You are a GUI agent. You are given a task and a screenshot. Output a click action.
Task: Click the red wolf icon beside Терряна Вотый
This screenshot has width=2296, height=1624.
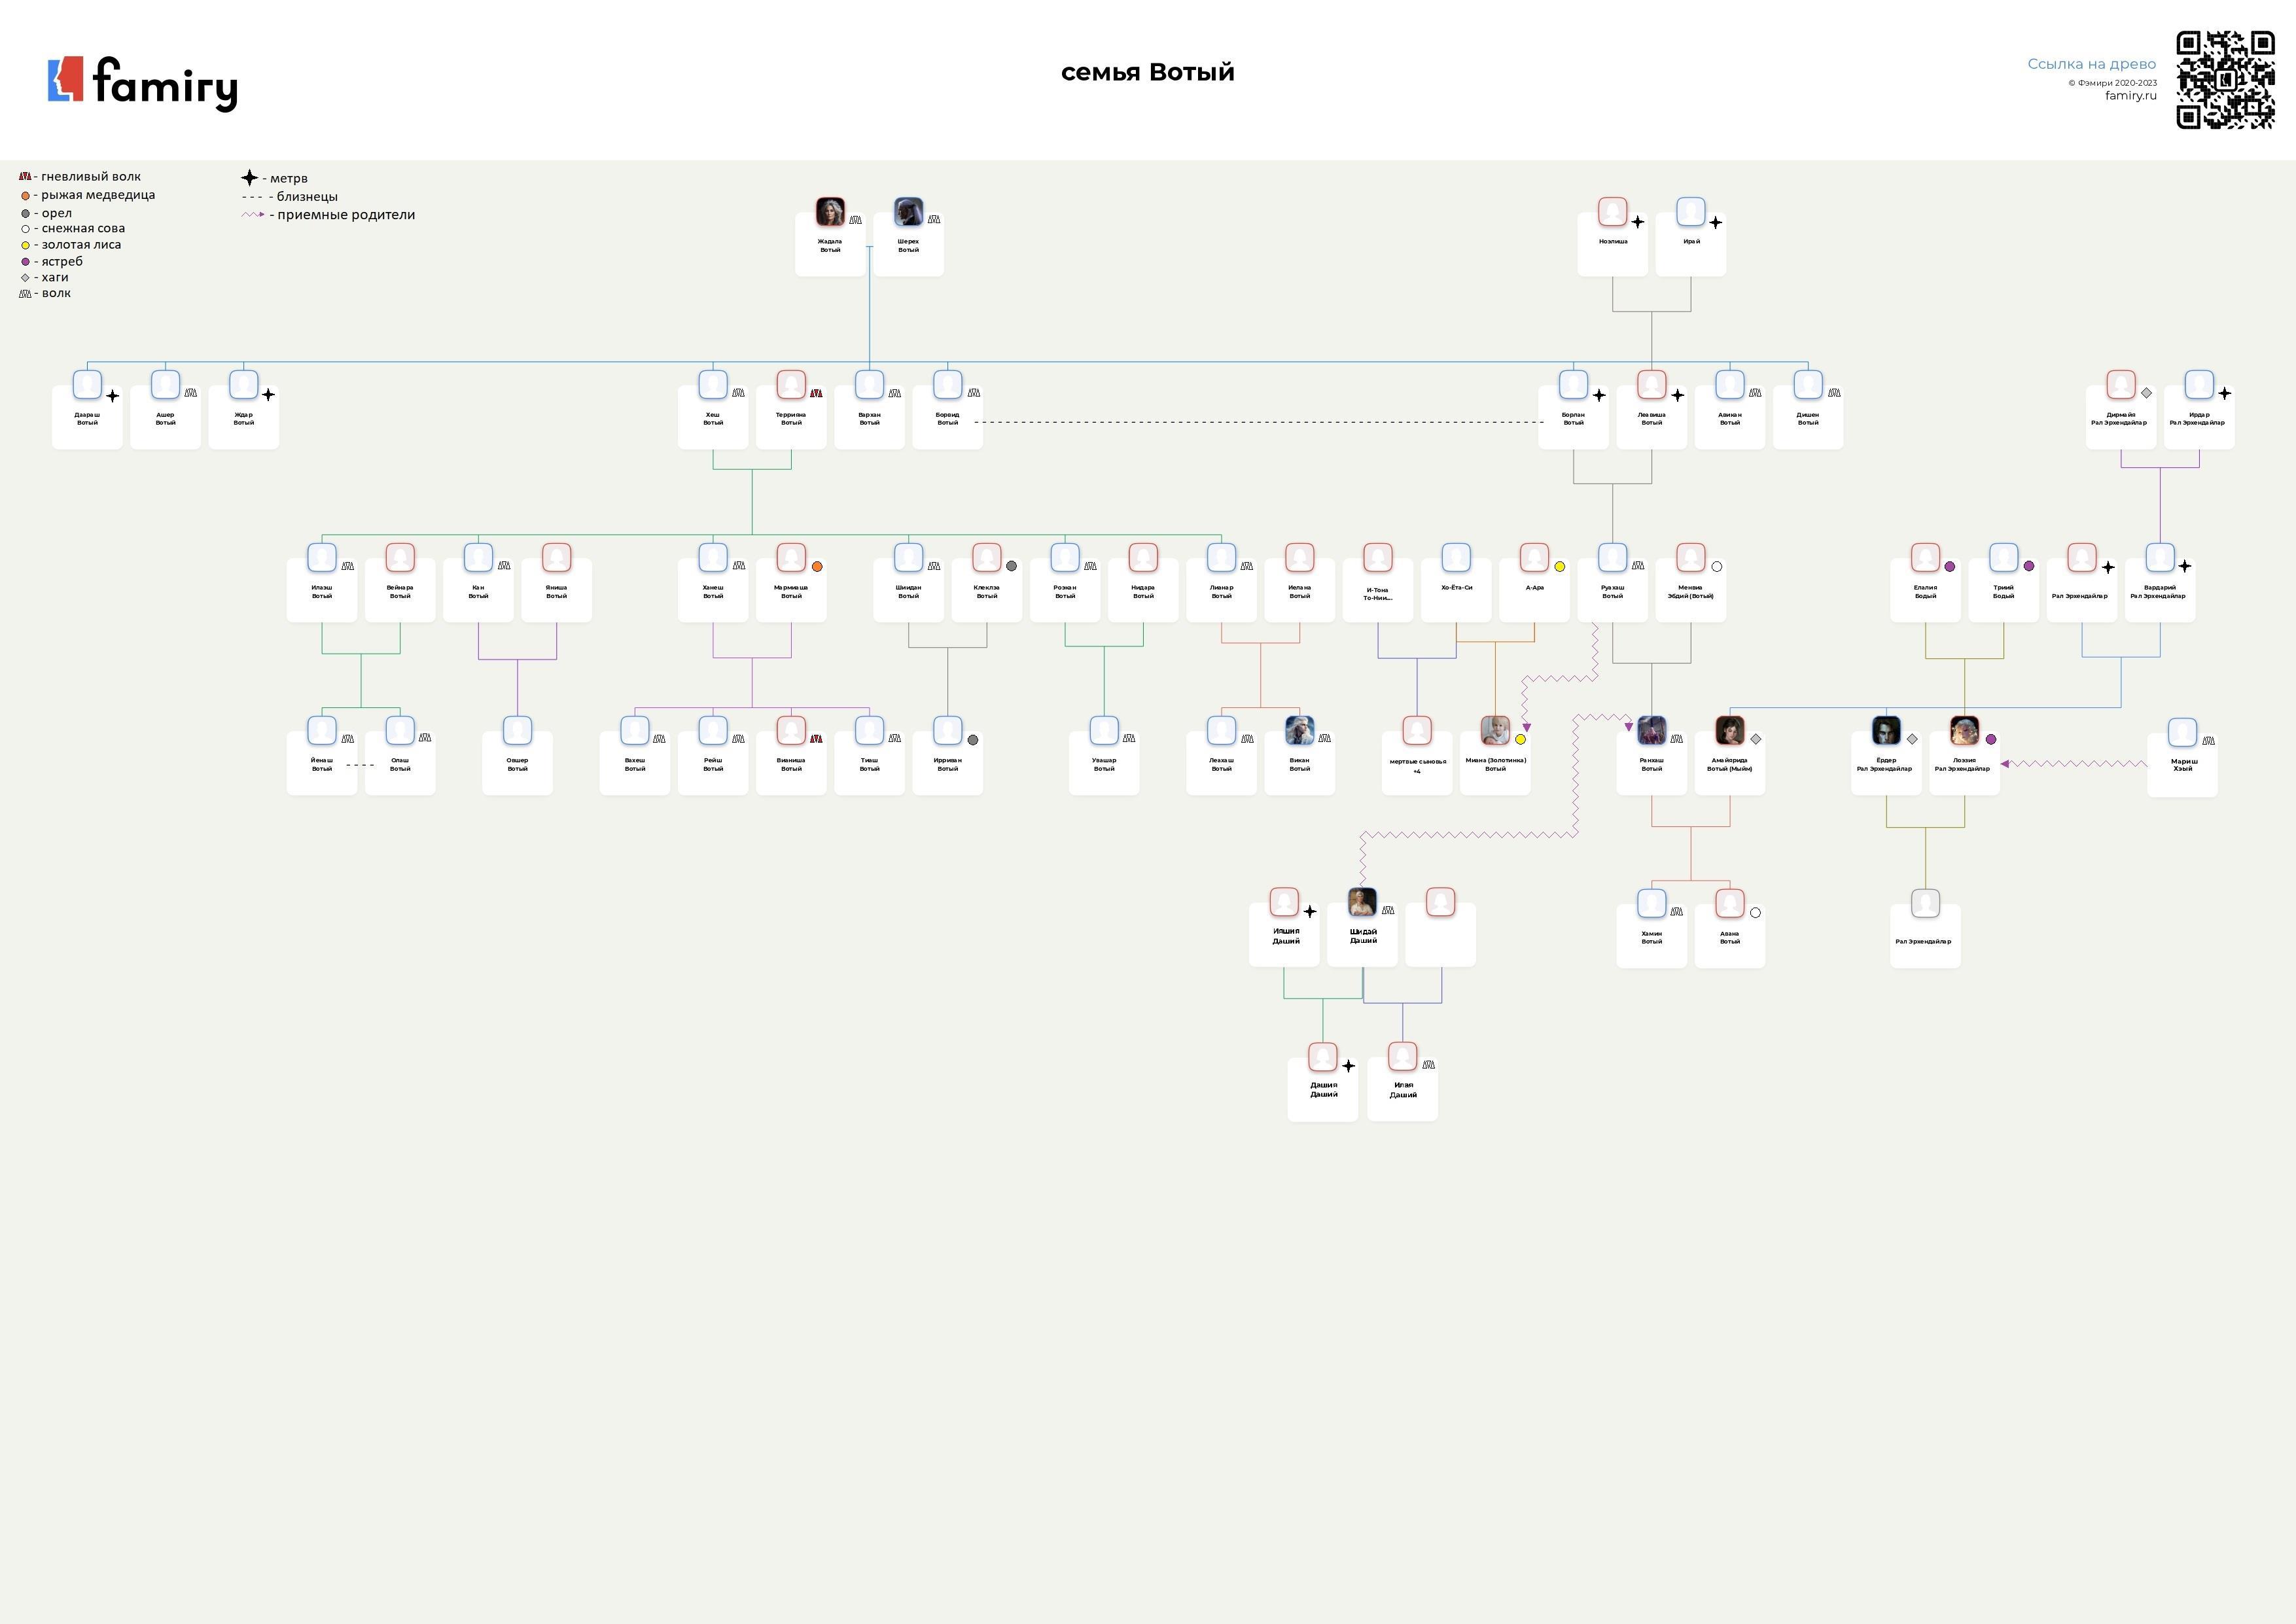[x=816, y=393]
